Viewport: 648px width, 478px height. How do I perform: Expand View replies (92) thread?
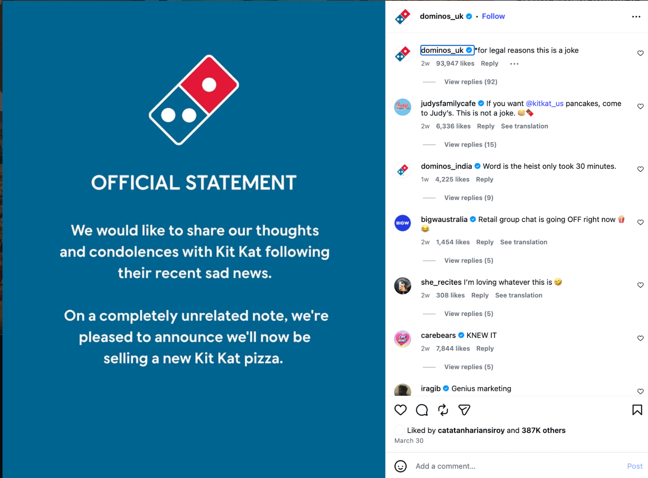[x=471, y=82]
